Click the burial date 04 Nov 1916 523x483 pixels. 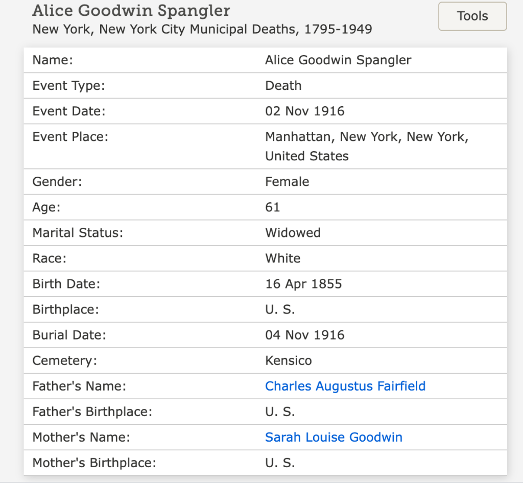305,335
